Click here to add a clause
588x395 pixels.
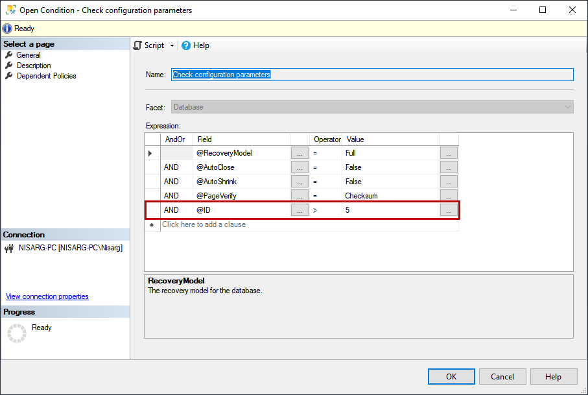204,224
